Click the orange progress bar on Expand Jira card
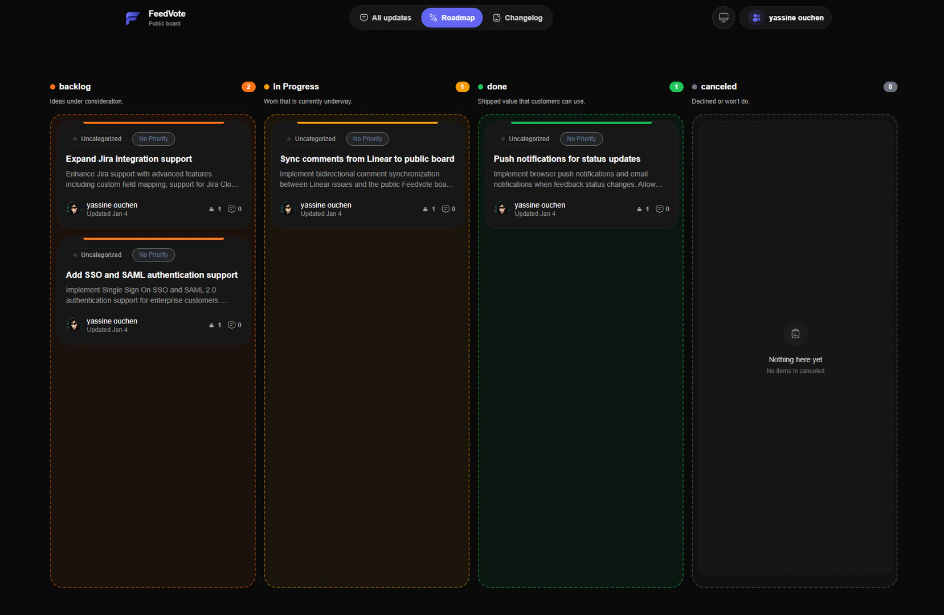 [x=153, y=122]
